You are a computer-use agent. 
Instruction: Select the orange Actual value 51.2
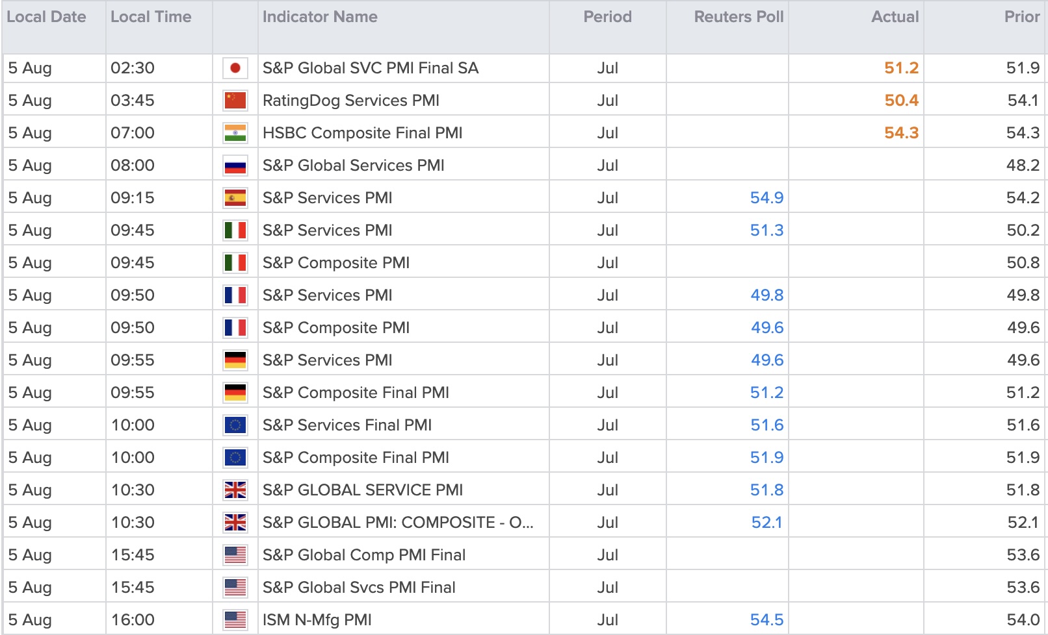(x=901, y=68)
